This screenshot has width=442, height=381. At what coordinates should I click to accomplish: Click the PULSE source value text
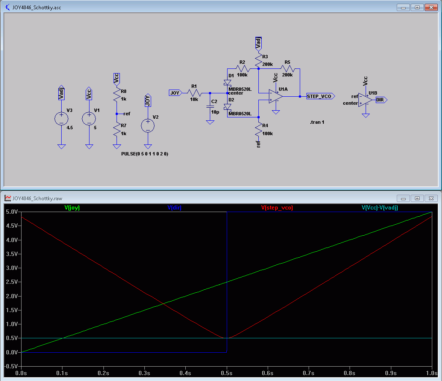(144, 154)
